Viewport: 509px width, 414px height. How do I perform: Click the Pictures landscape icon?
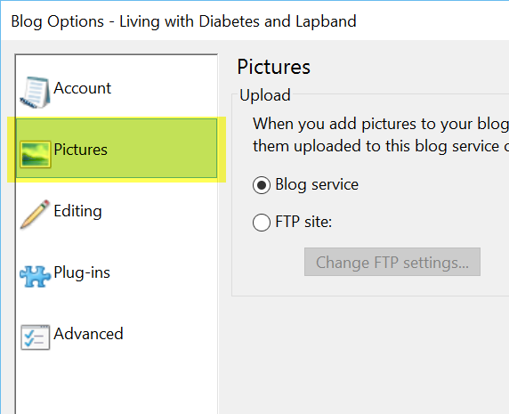tap(35, 154)
